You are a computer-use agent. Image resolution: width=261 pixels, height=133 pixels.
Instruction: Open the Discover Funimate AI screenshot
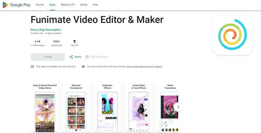point(76,107)
